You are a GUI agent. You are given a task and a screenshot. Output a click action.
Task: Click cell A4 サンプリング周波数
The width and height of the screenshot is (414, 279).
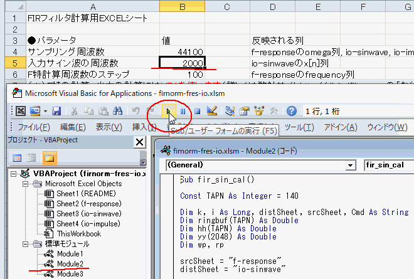click(93, 52)
